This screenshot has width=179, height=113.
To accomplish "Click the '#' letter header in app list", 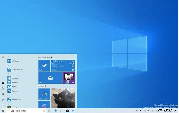I will coord(8,57).
